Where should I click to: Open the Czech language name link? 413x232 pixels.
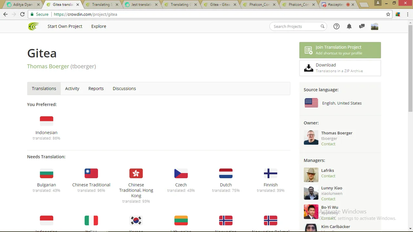click(181, 185)
